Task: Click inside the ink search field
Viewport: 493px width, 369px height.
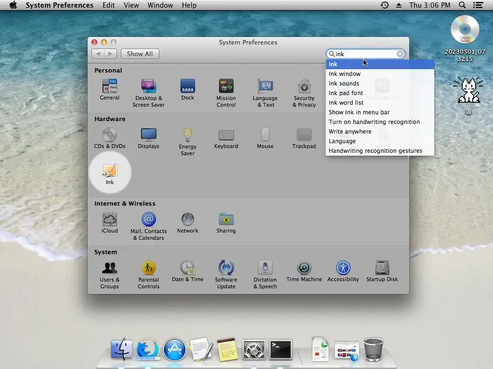Action: 365,54
